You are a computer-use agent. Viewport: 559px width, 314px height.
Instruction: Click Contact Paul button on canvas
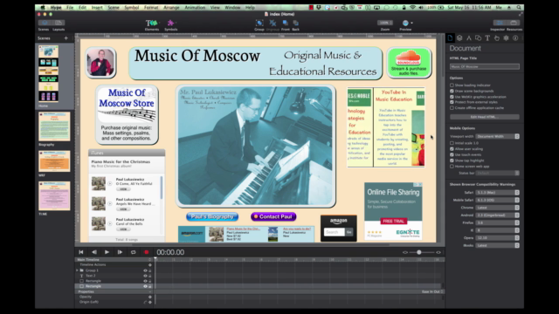(273, 216)
